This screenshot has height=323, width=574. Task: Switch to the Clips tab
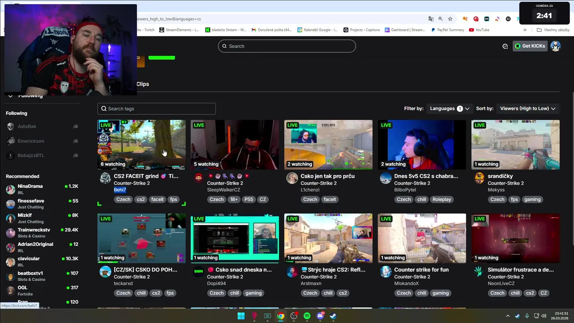point(143,84)
